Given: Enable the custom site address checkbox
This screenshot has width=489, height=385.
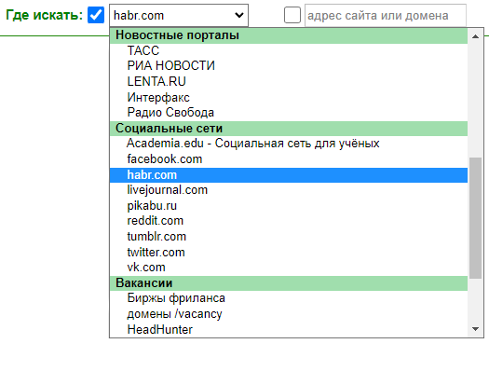Looking at the screenshot, I should pos(292,15).
